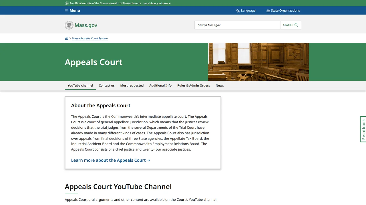Follow "Learn more about the Appeals Court" link

pos(111,160)
